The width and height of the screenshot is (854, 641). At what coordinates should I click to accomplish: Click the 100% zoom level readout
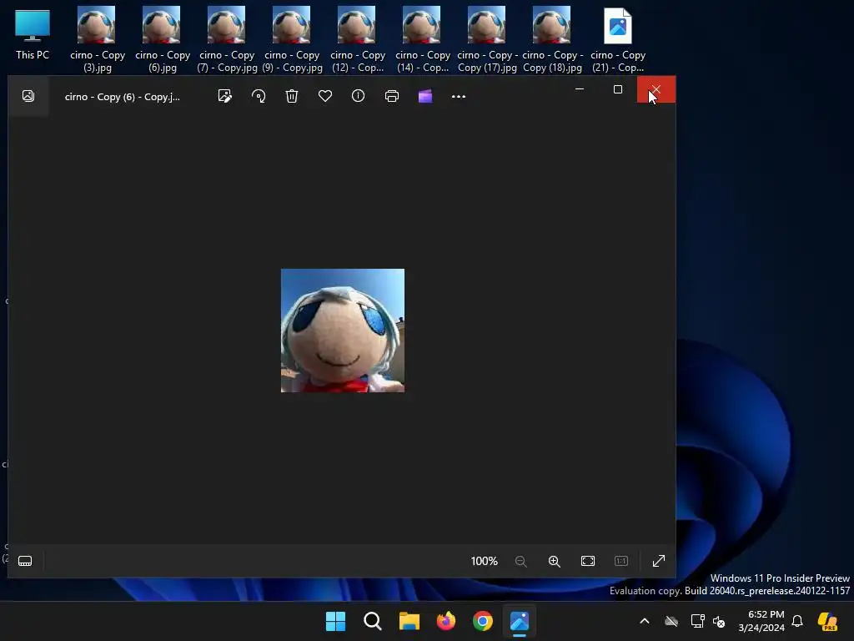click(485, 561)
